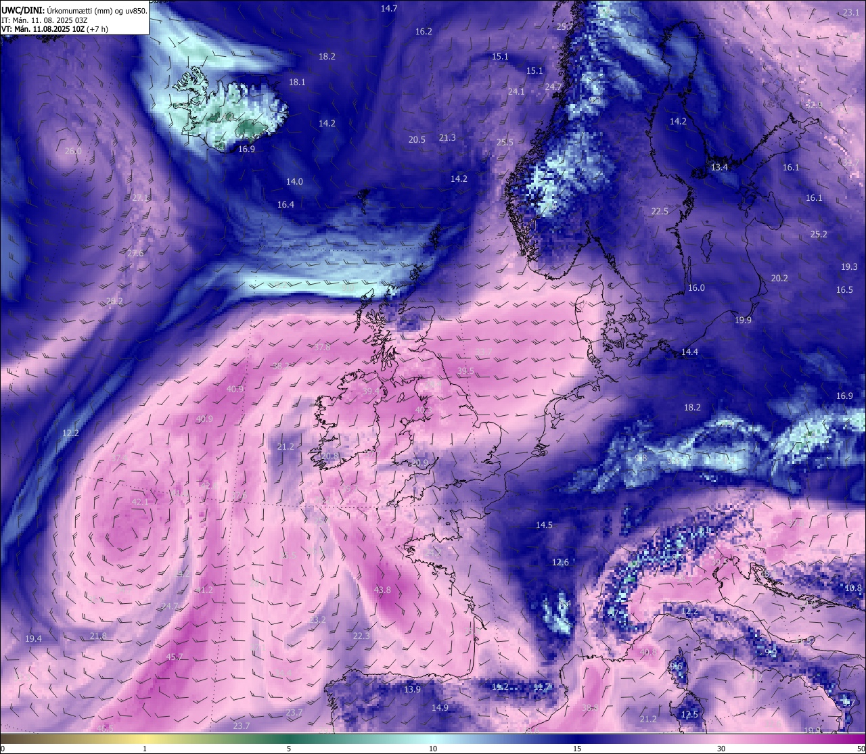Click the 14.5 value over France
Viewport: 866px width, 754px height.
point(544,525)
